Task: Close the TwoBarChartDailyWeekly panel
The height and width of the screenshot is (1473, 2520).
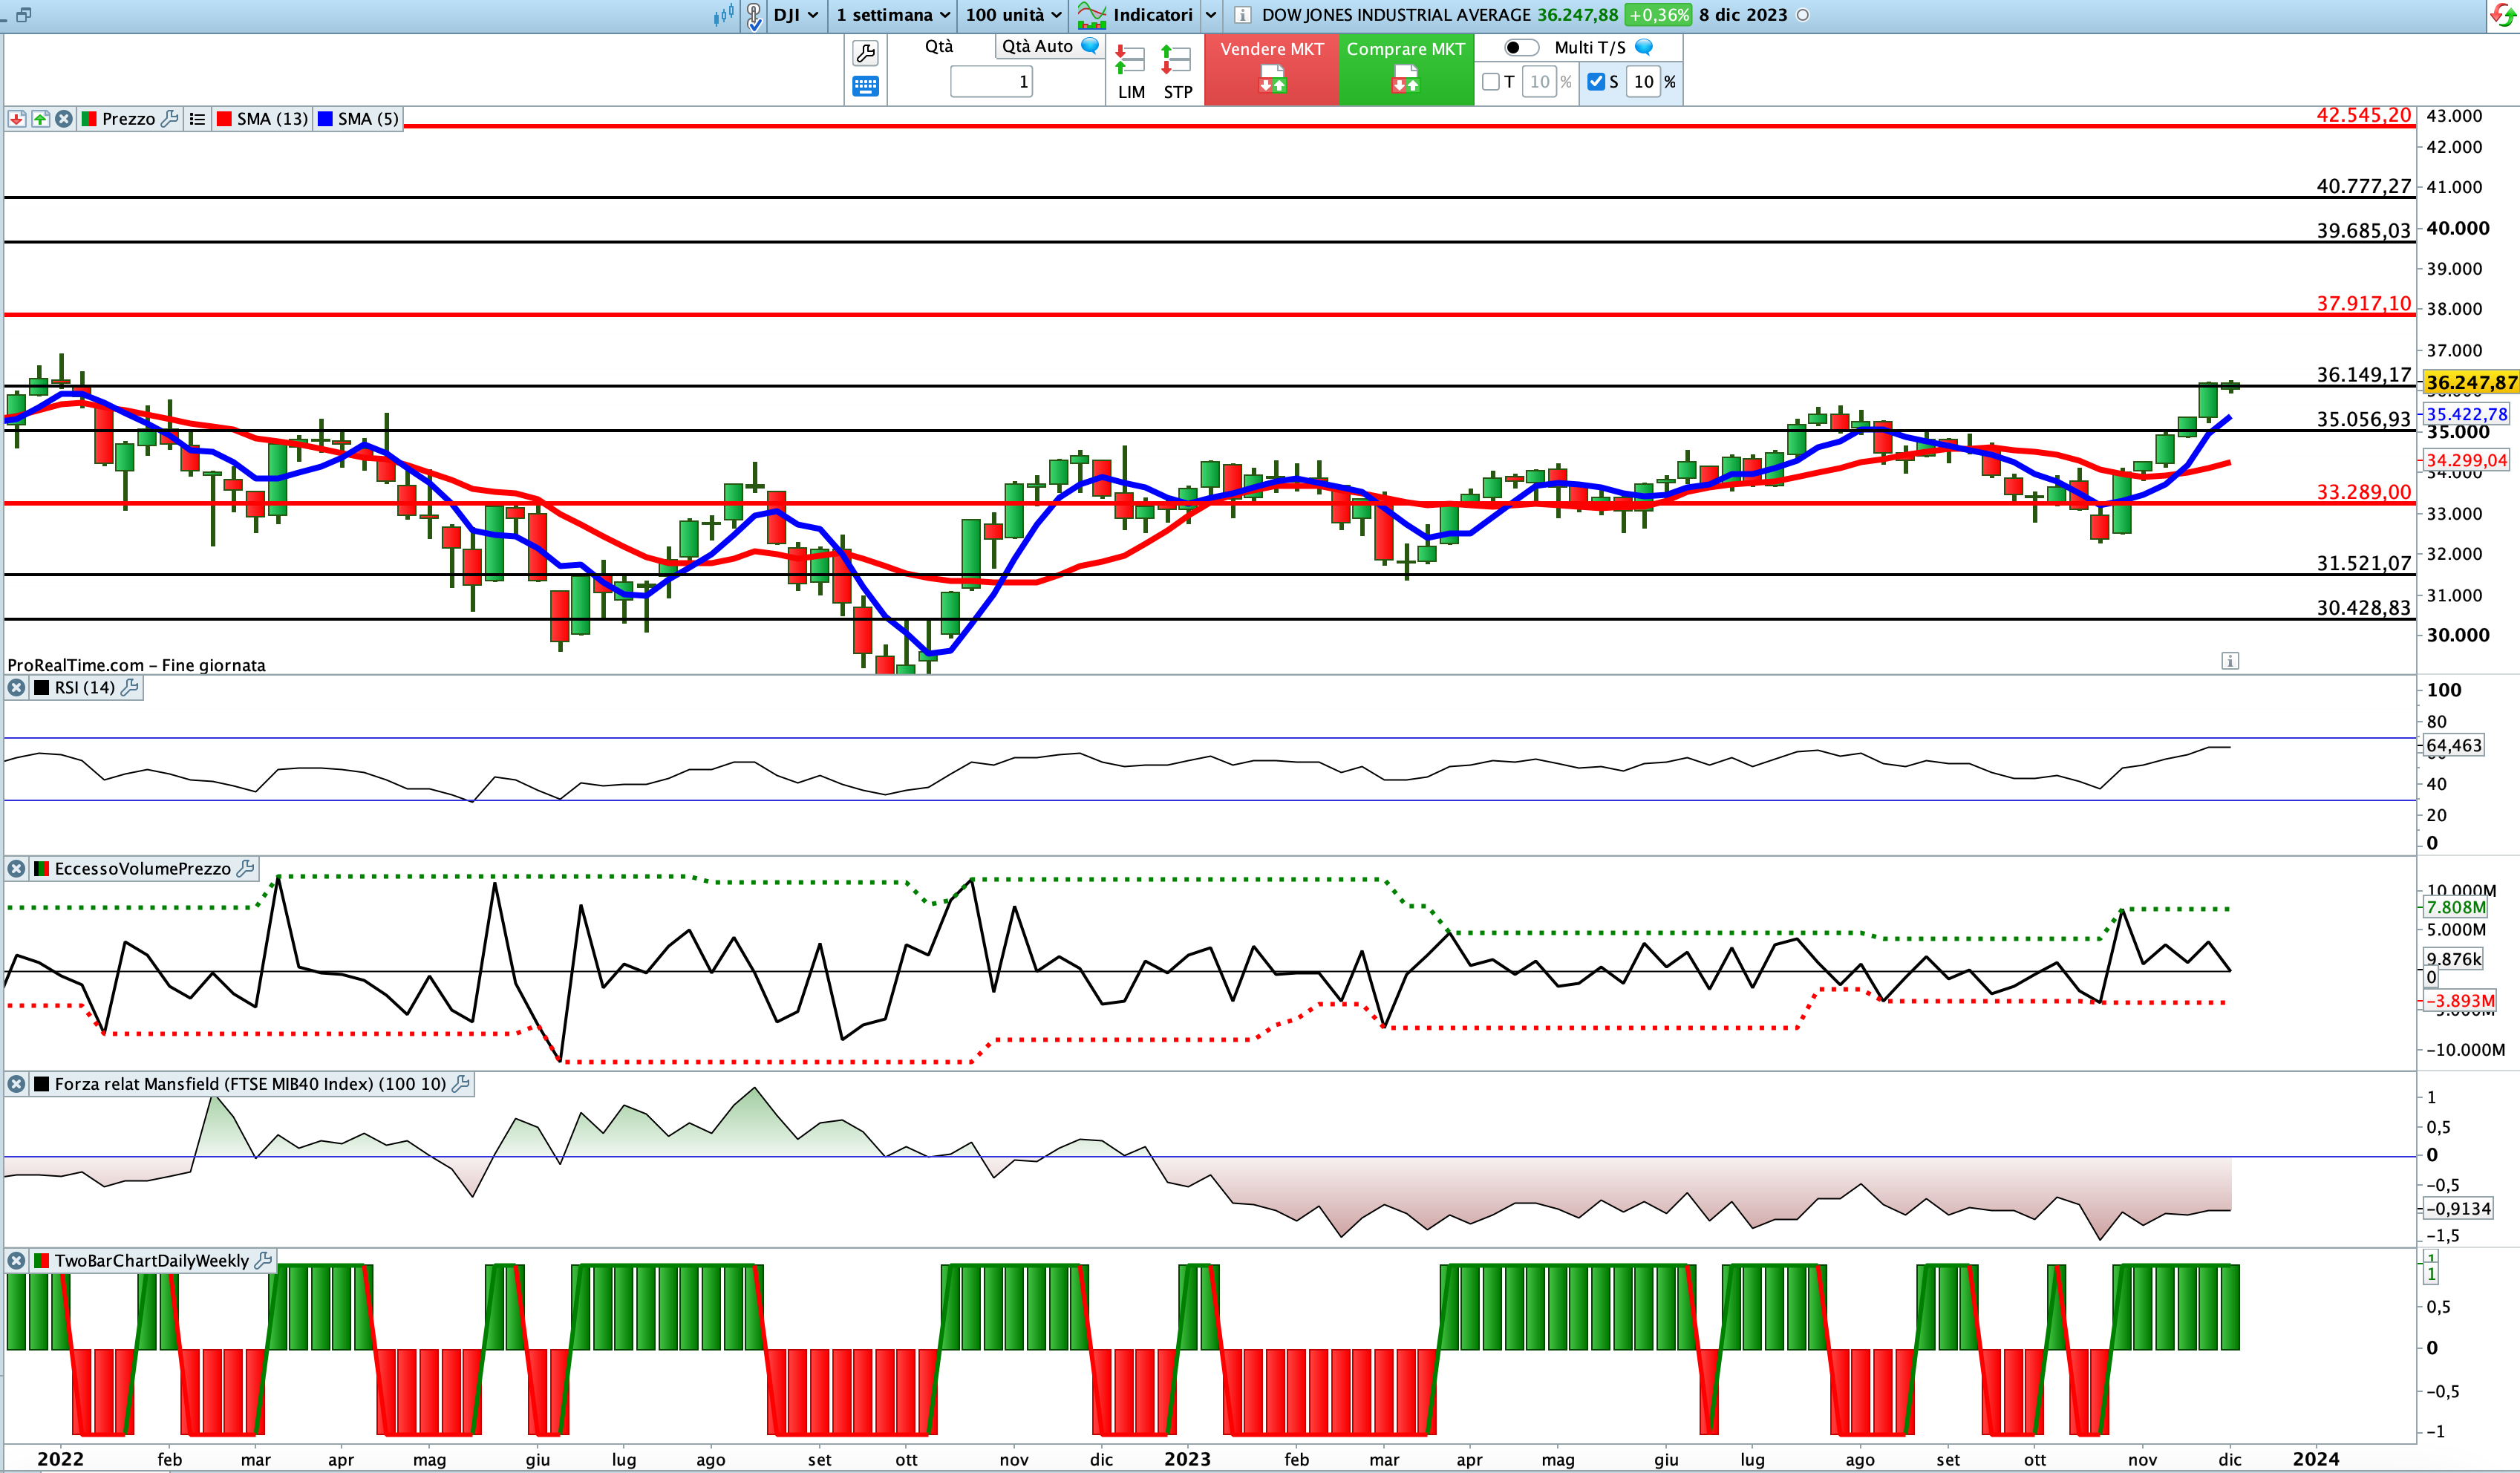Action: point(17,1261)
